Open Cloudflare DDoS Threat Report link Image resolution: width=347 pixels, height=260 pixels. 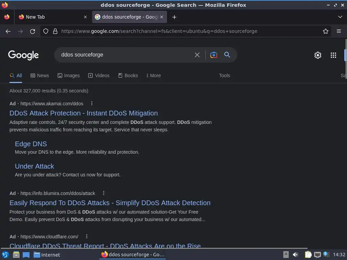coord(105,246)
